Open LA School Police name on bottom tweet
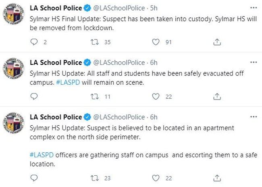Image resolution: width=262 pixels, height=187 pixels. coord(56,117)
